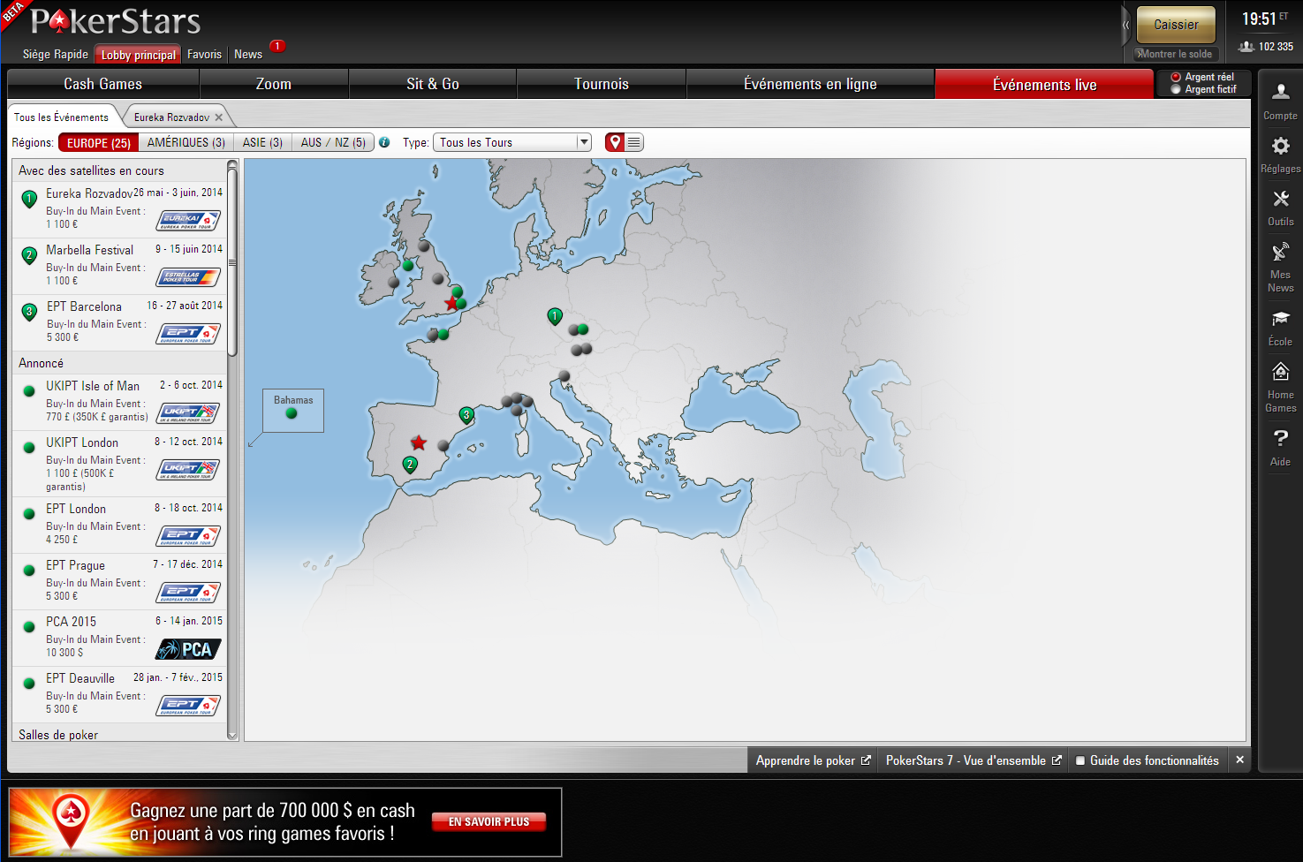The height and width of the screenshot is (862, 1303).
Task: Open the Sit & Go tab
Action: click(433, 84)
